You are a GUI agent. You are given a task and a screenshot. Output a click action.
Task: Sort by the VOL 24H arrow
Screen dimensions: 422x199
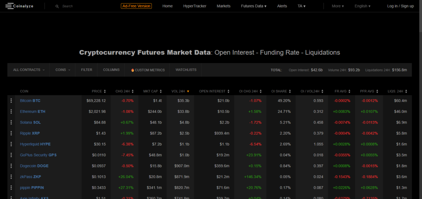pos(188,91)
